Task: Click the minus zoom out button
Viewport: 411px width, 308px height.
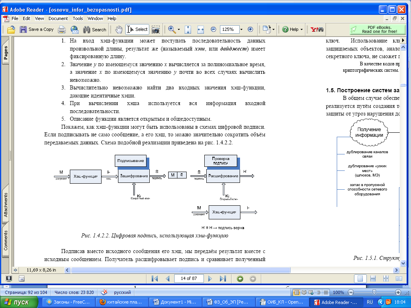Action: click(x=214, y=29)
